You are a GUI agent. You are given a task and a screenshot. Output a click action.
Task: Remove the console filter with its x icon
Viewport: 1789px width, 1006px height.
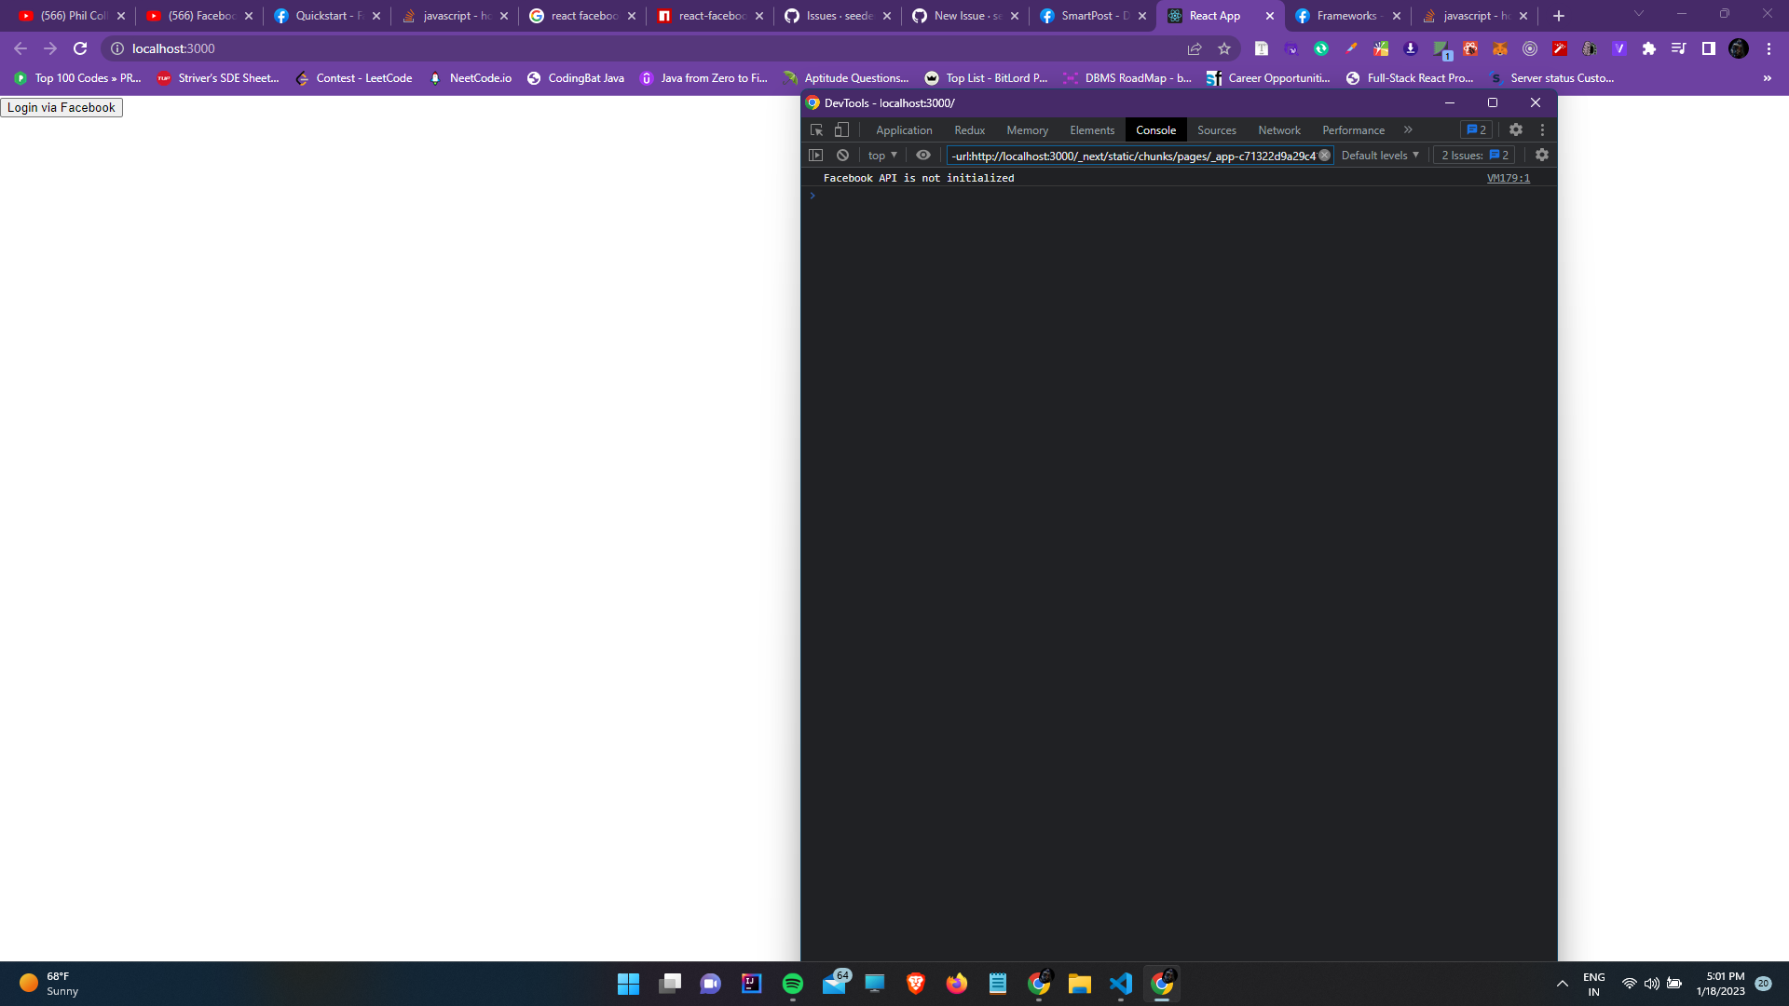pyautogui.click(x=1326, y=156)
